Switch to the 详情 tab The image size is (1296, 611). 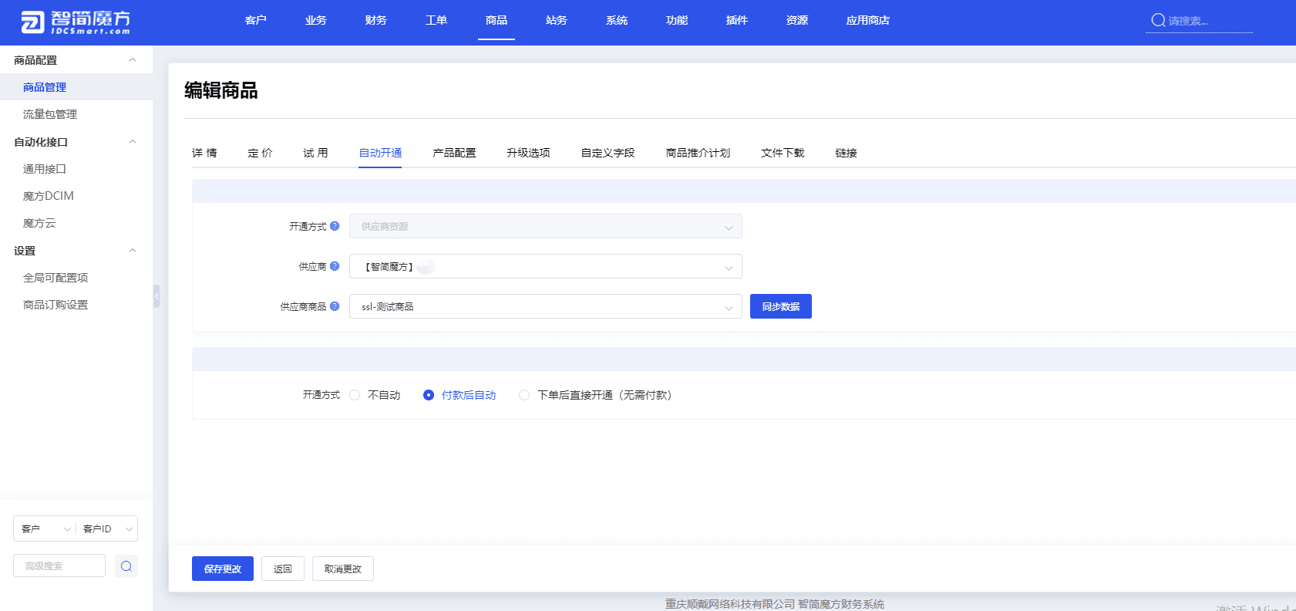204,153
